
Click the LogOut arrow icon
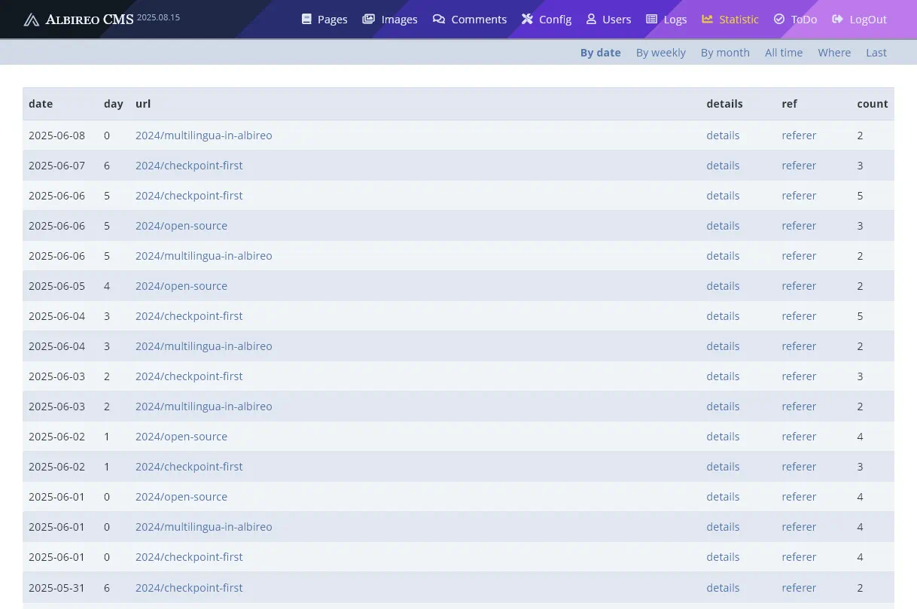point(837,19)
